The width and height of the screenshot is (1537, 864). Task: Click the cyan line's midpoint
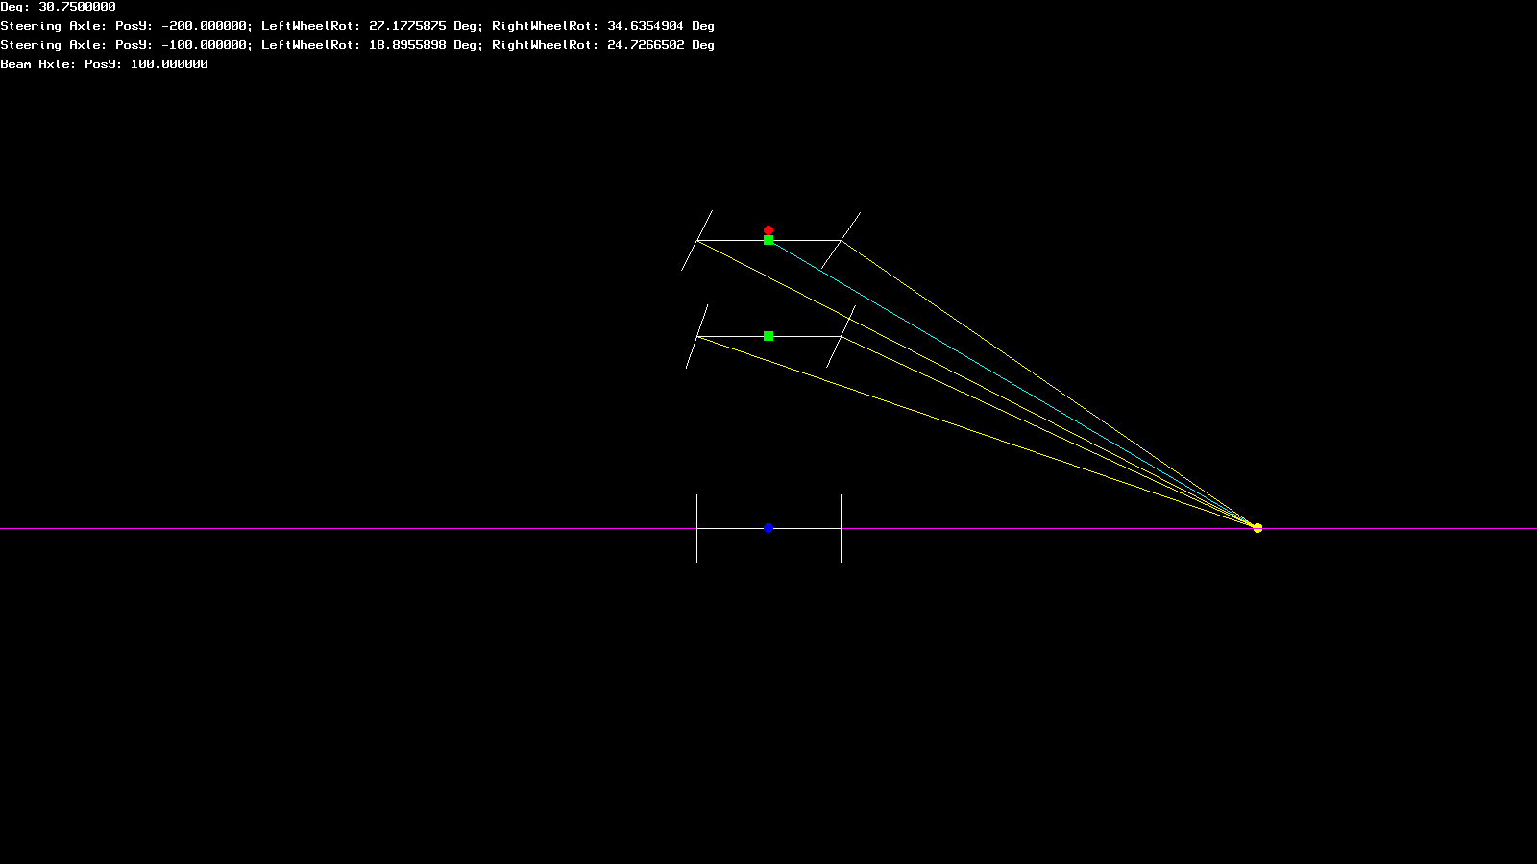pyautogui.click(x=1012, y=384)
